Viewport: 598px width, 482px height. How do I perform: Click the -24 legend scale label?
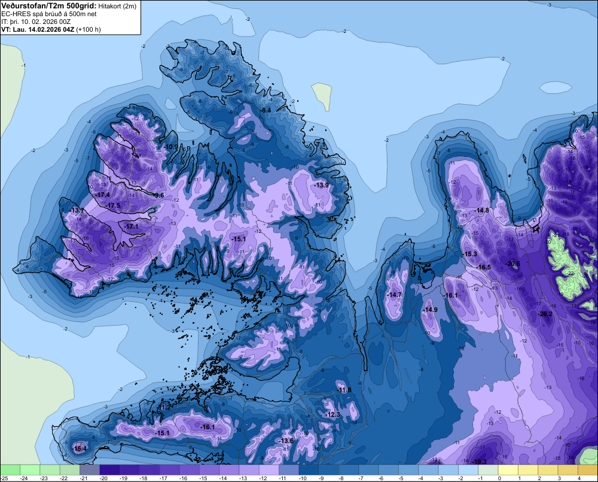(24, 478)
